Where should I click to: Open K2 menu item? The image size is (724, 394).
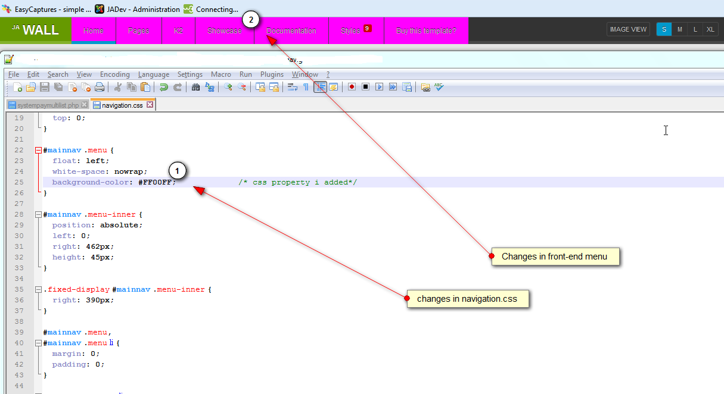[x=178, y=30]
